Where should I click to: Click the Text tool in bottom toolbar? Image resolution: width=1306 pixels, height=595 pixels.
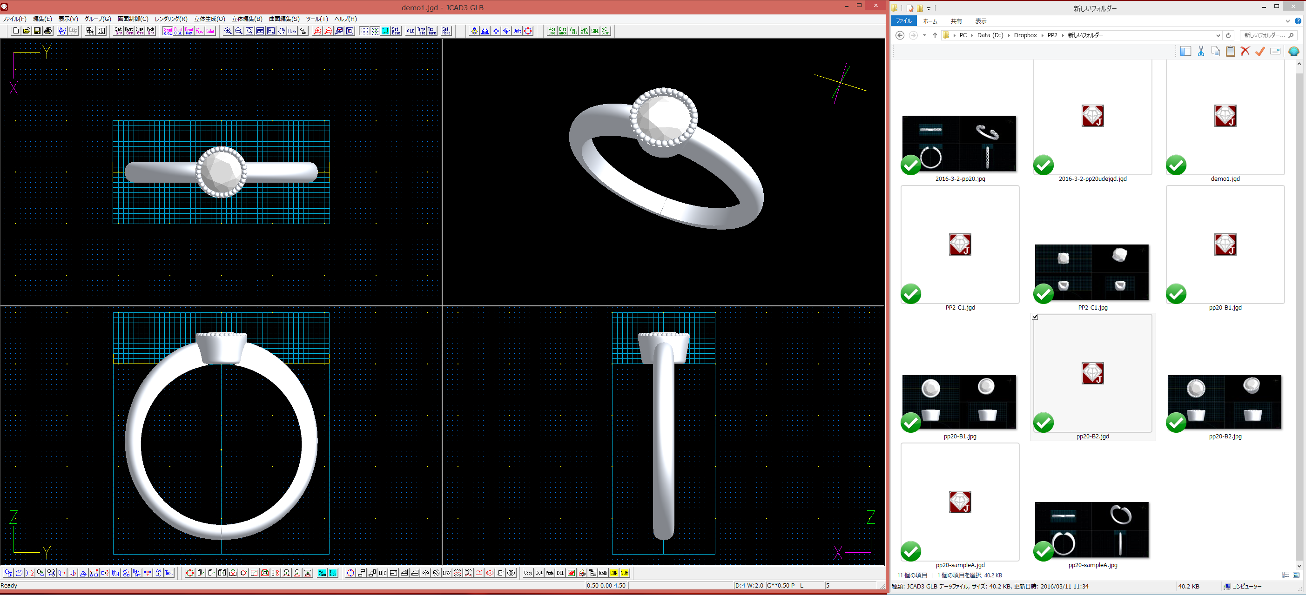coord(169,573)
